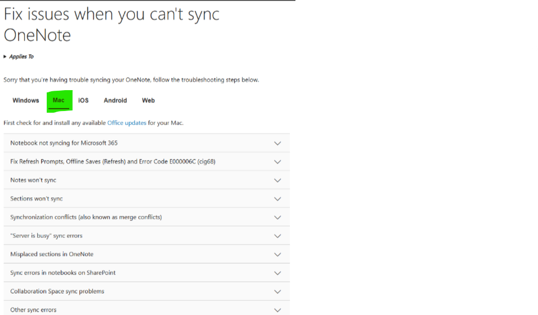Click "Other sync errors" row text
The height and width of the screenshot is (315, 538).
(33, 310)
